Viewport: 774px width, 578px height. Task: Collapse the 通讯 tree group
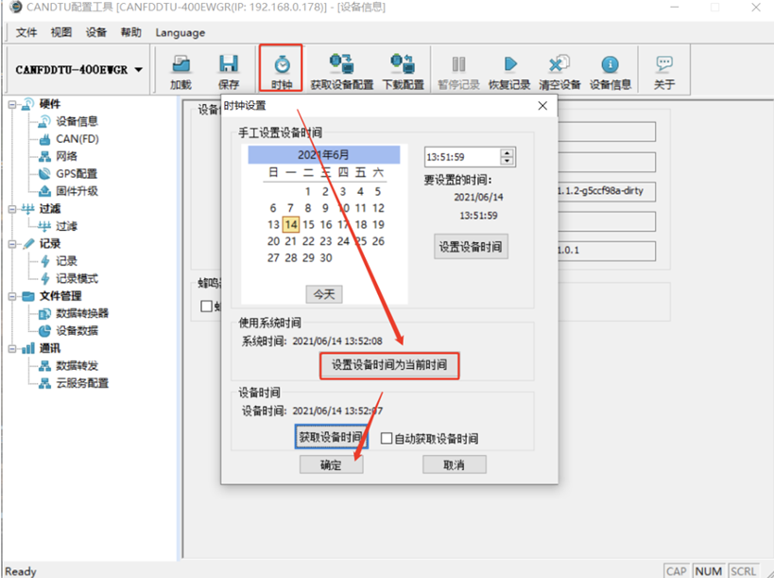click(12, 349)
